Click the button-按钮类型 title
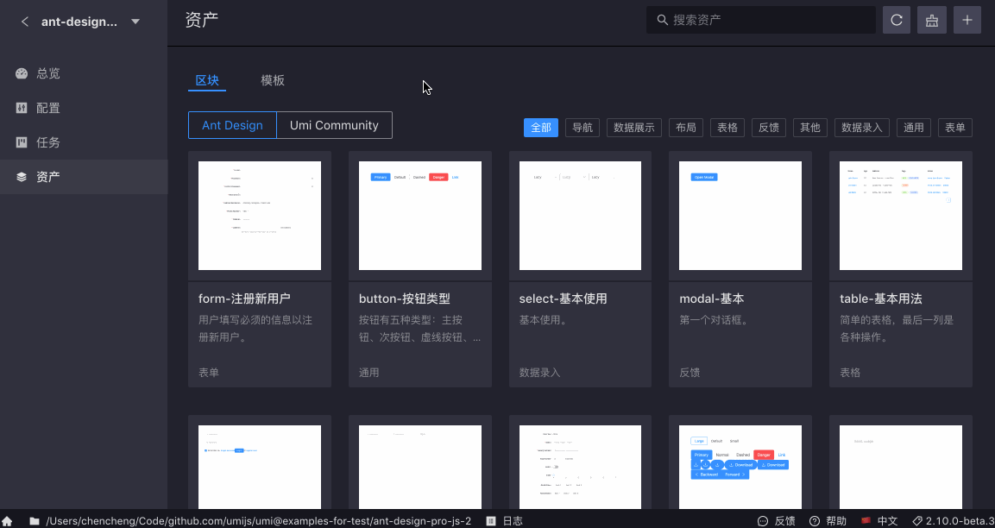995x528 pixels. point(404,299)
